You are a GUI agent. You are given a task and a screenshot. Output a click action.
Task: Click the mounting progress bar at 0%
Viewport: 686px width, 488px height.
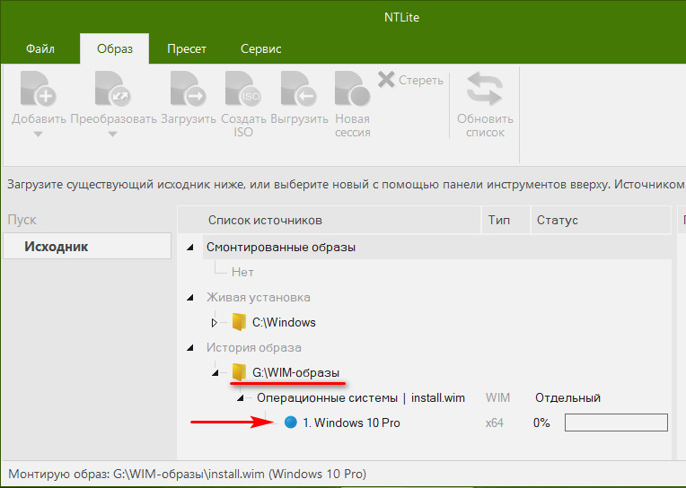[616, 423]
